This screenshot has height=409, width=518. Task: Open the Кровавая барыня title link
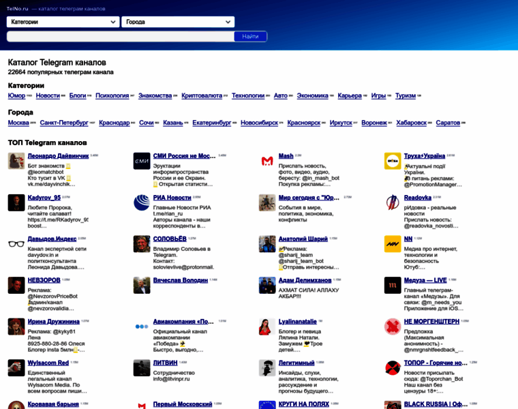(x=53, y=404)
